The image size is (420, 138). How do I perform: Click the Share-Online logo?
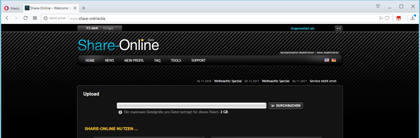coord(118,45)
